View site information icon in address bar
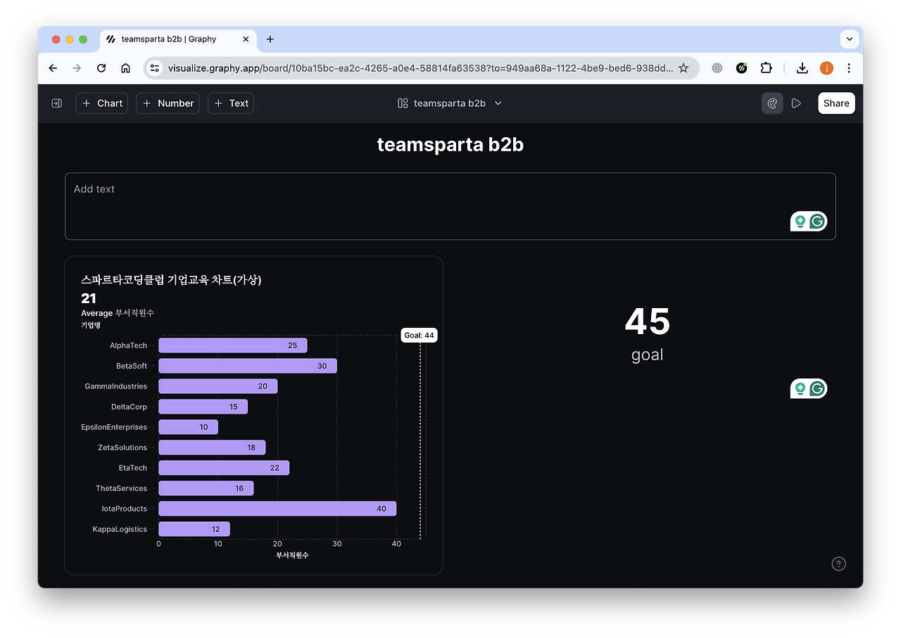 (155, 68)
